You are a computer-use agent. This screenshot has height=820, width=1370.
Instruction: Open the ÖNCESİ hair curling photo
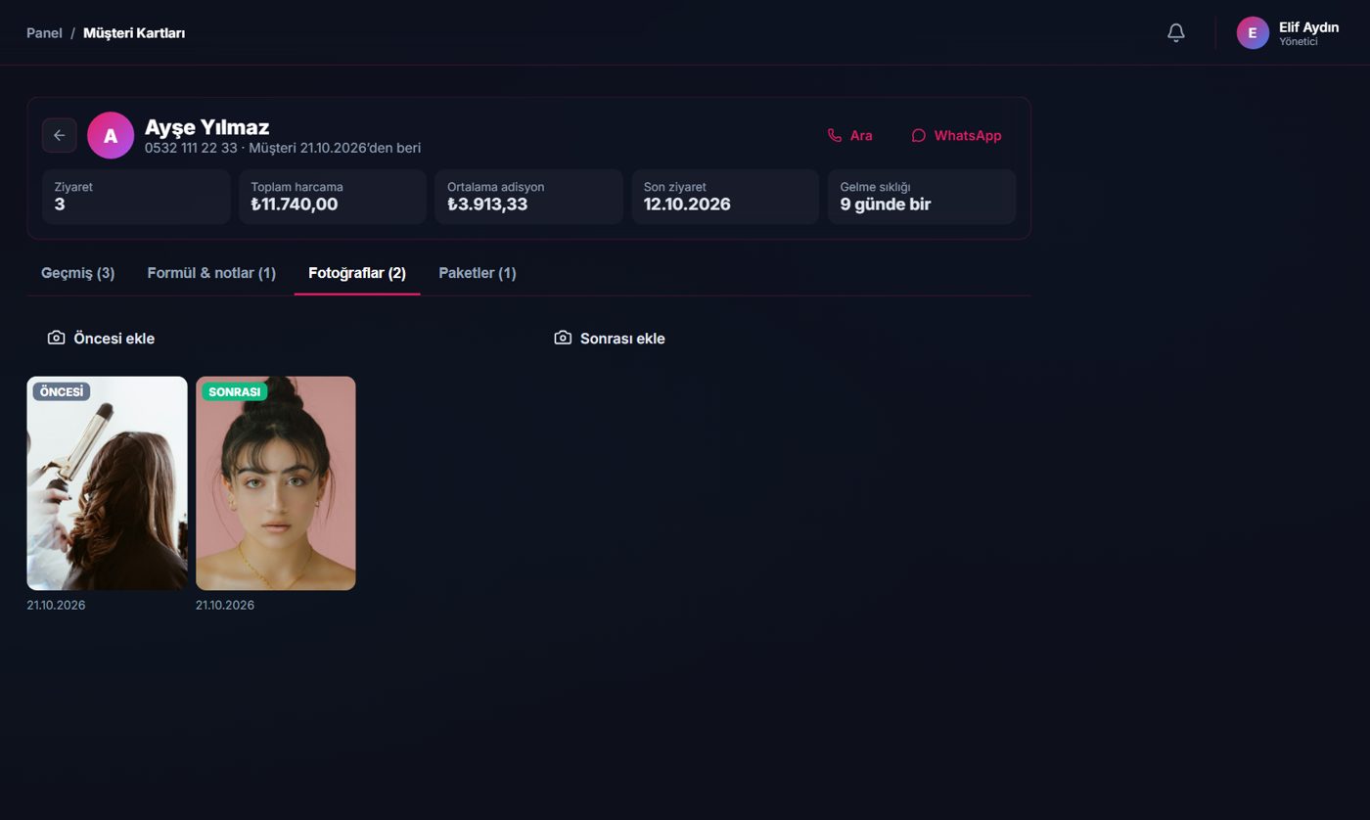[107, 483]
